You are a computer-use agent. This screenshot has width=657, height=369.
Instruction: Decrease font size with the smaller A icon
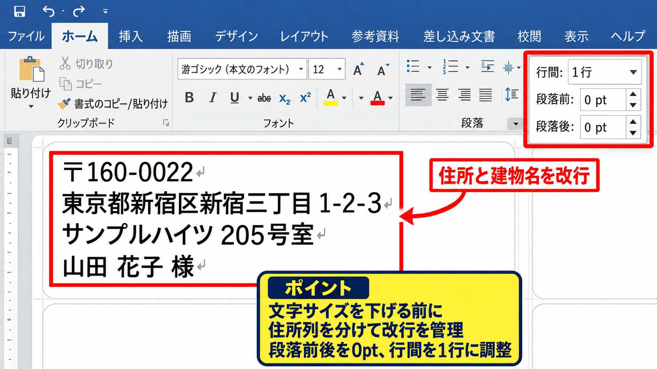point(383,69)
